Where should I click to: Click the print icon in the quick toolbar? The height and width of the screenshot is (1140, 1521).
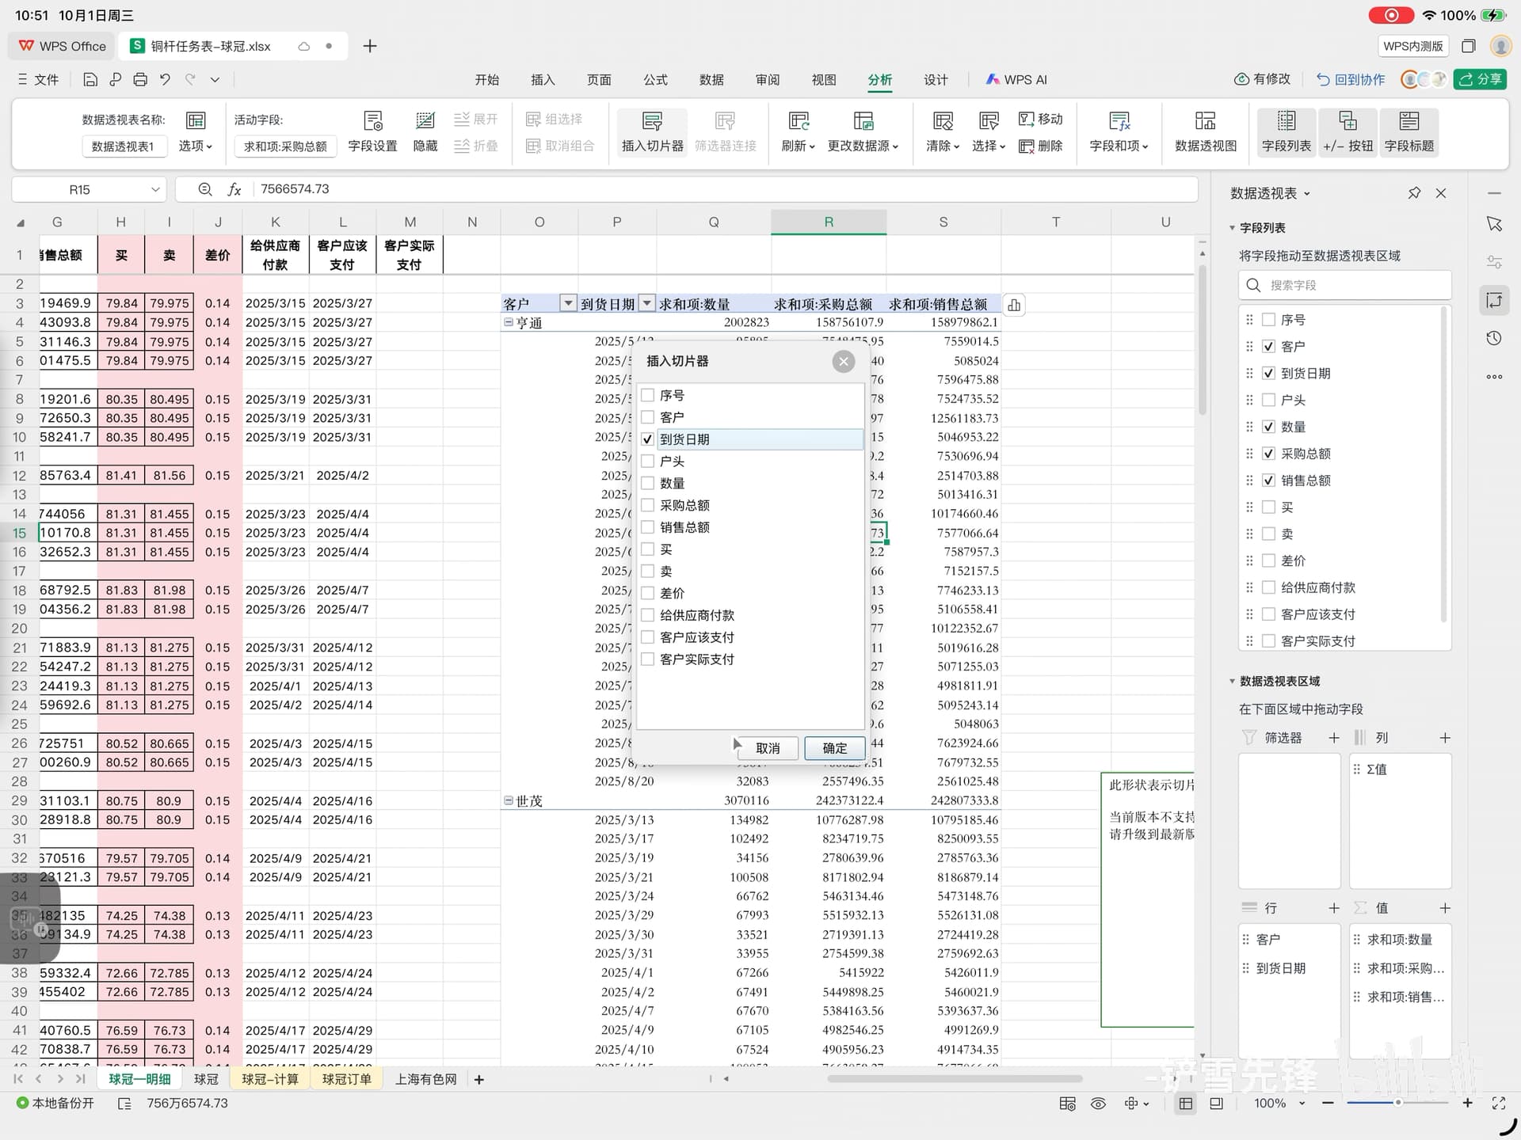click(x=140, y=79)
